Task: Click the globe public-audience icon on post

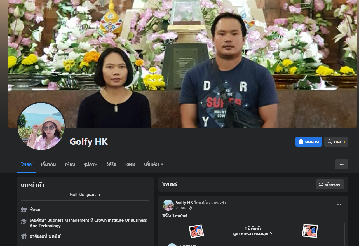Action: point(191,208)
